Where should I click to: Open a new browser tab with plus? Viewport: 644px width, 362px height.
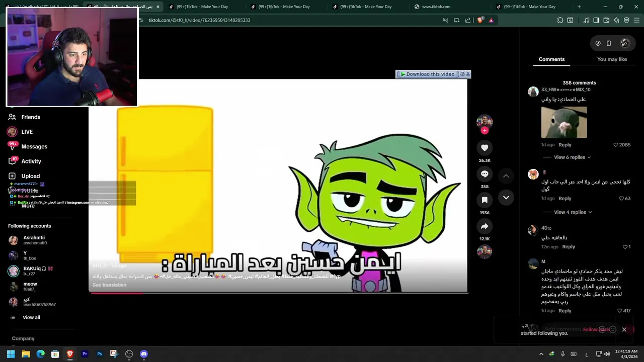[579, 7]
